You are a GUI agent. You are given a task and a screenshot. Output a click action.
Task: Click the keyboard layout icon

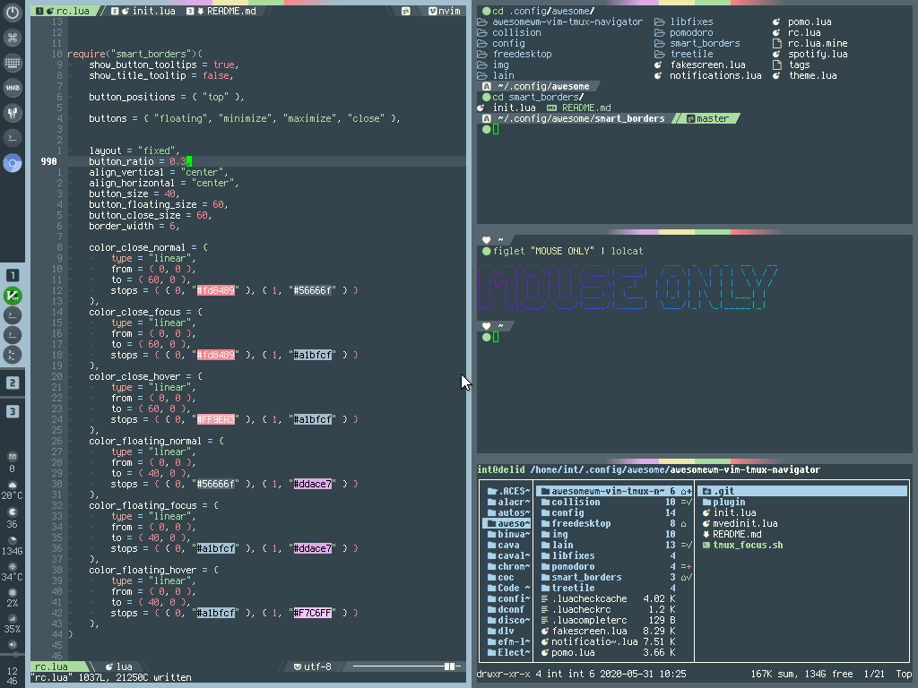pos(13,63)
